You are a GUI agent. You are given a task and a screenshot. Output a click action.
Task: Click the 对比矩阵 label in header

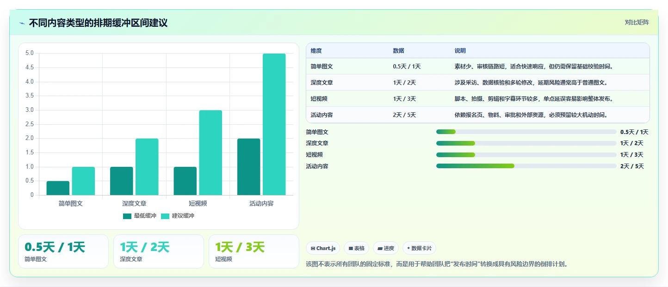(637, 23)
